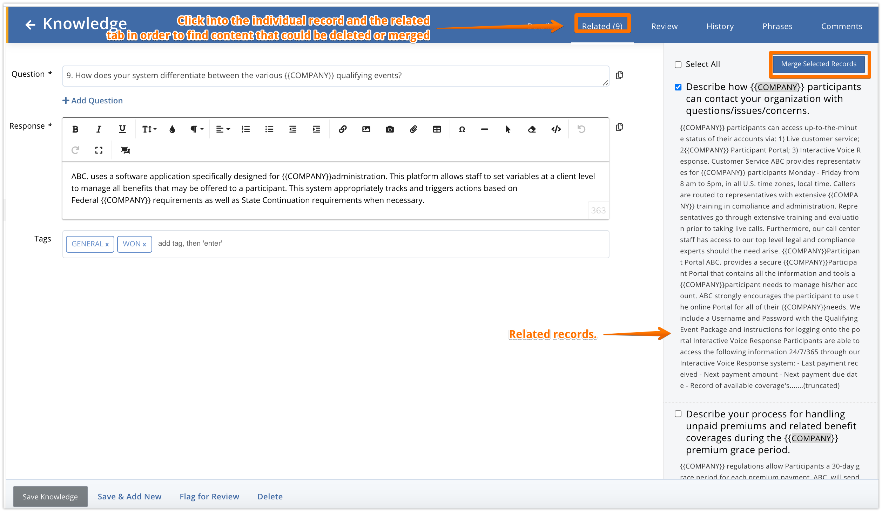Switch to the Phrases tab

click(x=777, y=26)
